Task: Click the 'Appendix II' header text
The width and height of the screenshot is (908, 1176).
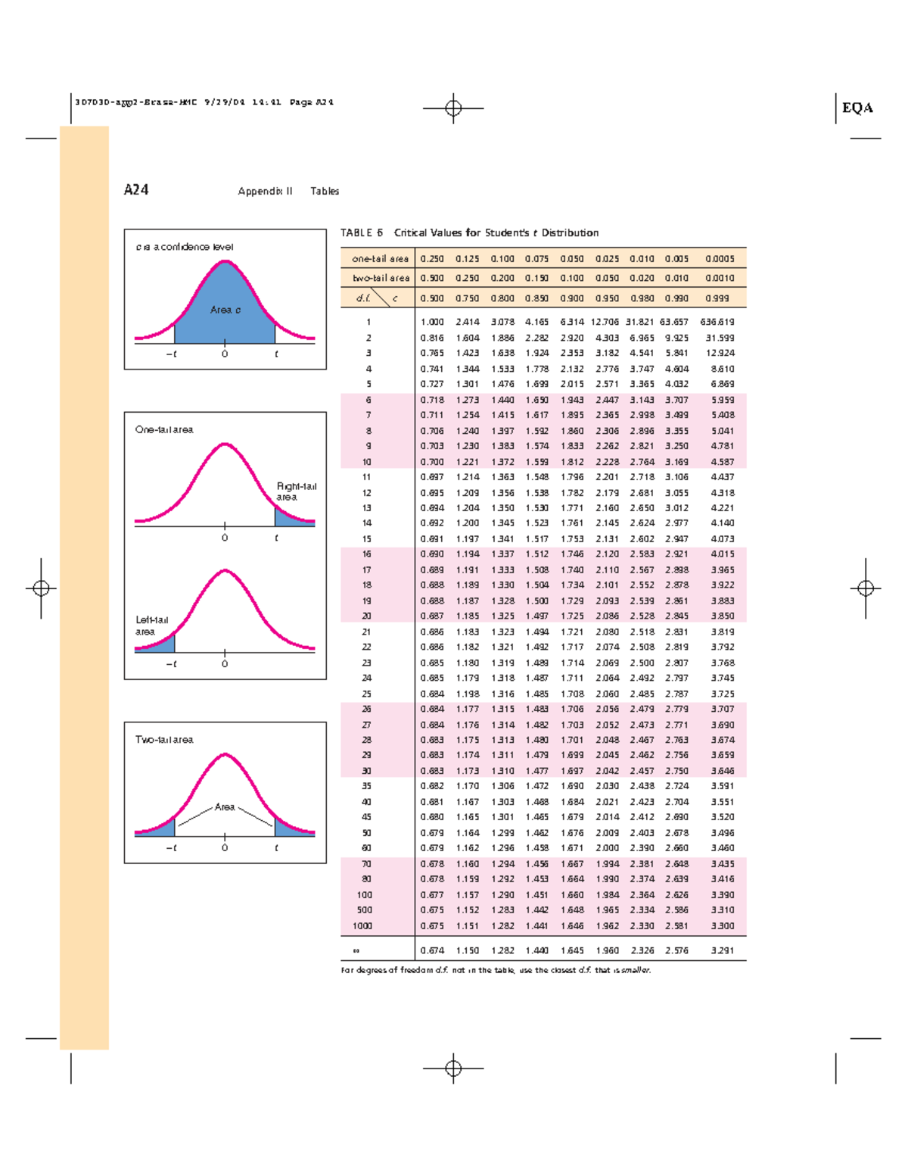Action: (x=266, y=192)
